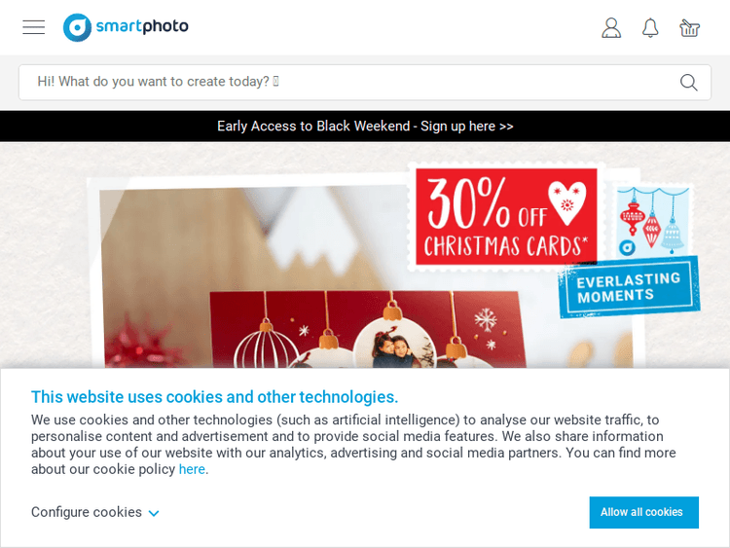
Task: Click the magnifying glass search icon
Action: pos(688,82)
